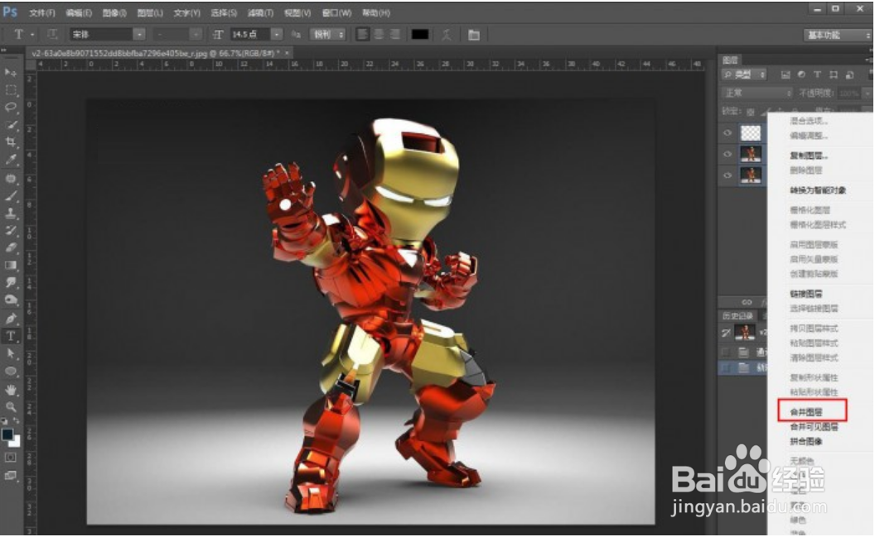Image resolution: width=875 pixels, height=537 pixels.
Task: Select the Eraser tool
Action: (x=11, y=248)
